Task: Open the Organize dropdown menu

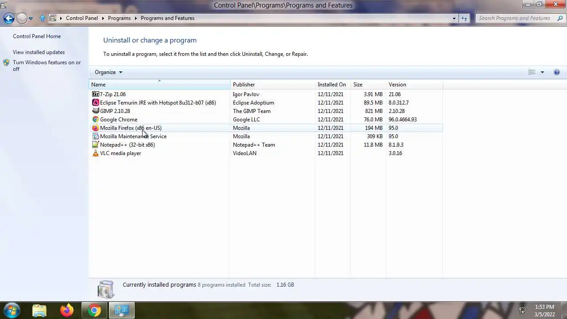Action: (108, 72)
